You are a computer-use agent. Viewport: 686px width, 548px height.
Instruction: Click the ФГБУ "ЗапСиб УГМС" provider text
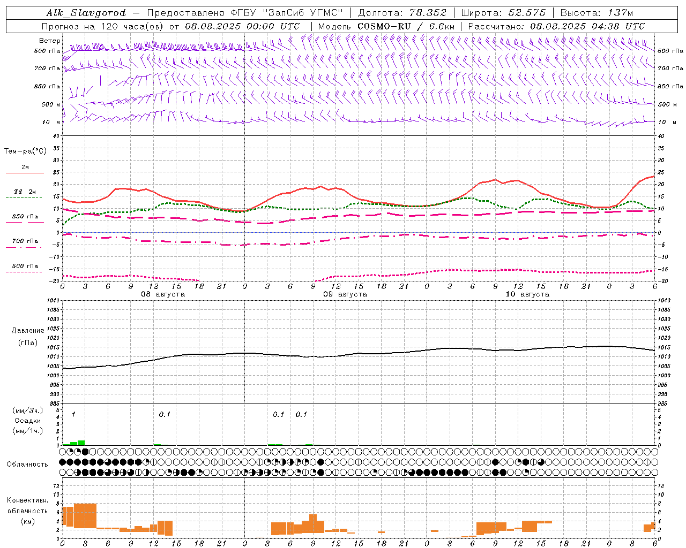pyautogui.click(x=288, y=13)
